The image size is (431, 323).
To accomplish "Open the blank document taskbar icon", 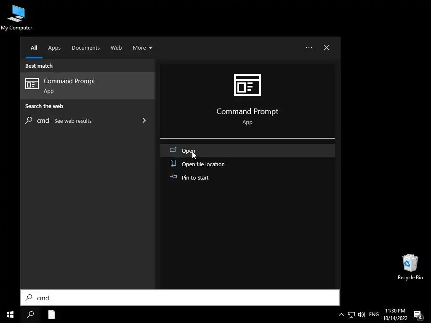I will tap(51, 315).
